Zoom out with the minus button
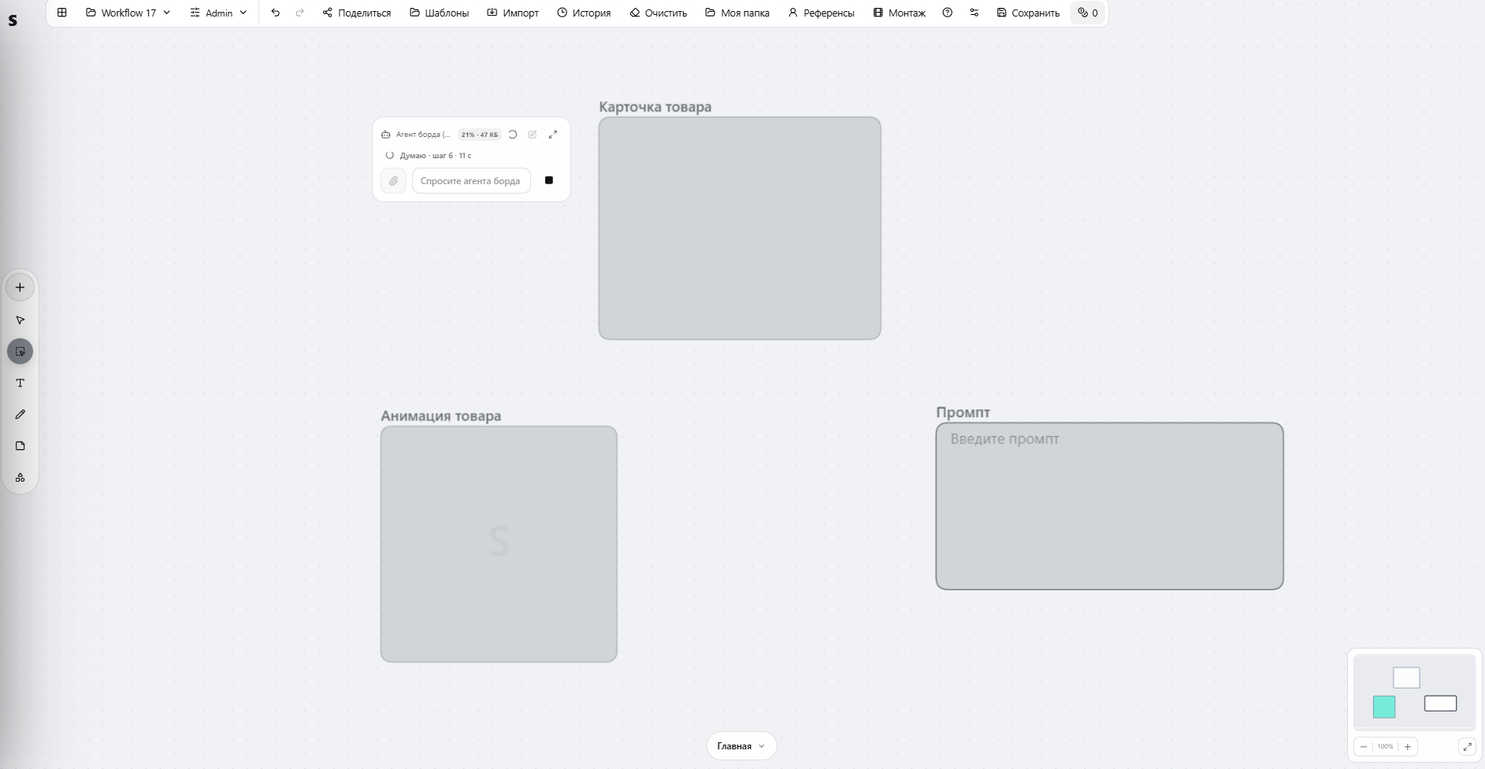This screenshot has height=769, width=1485. tap(1364, 746)
